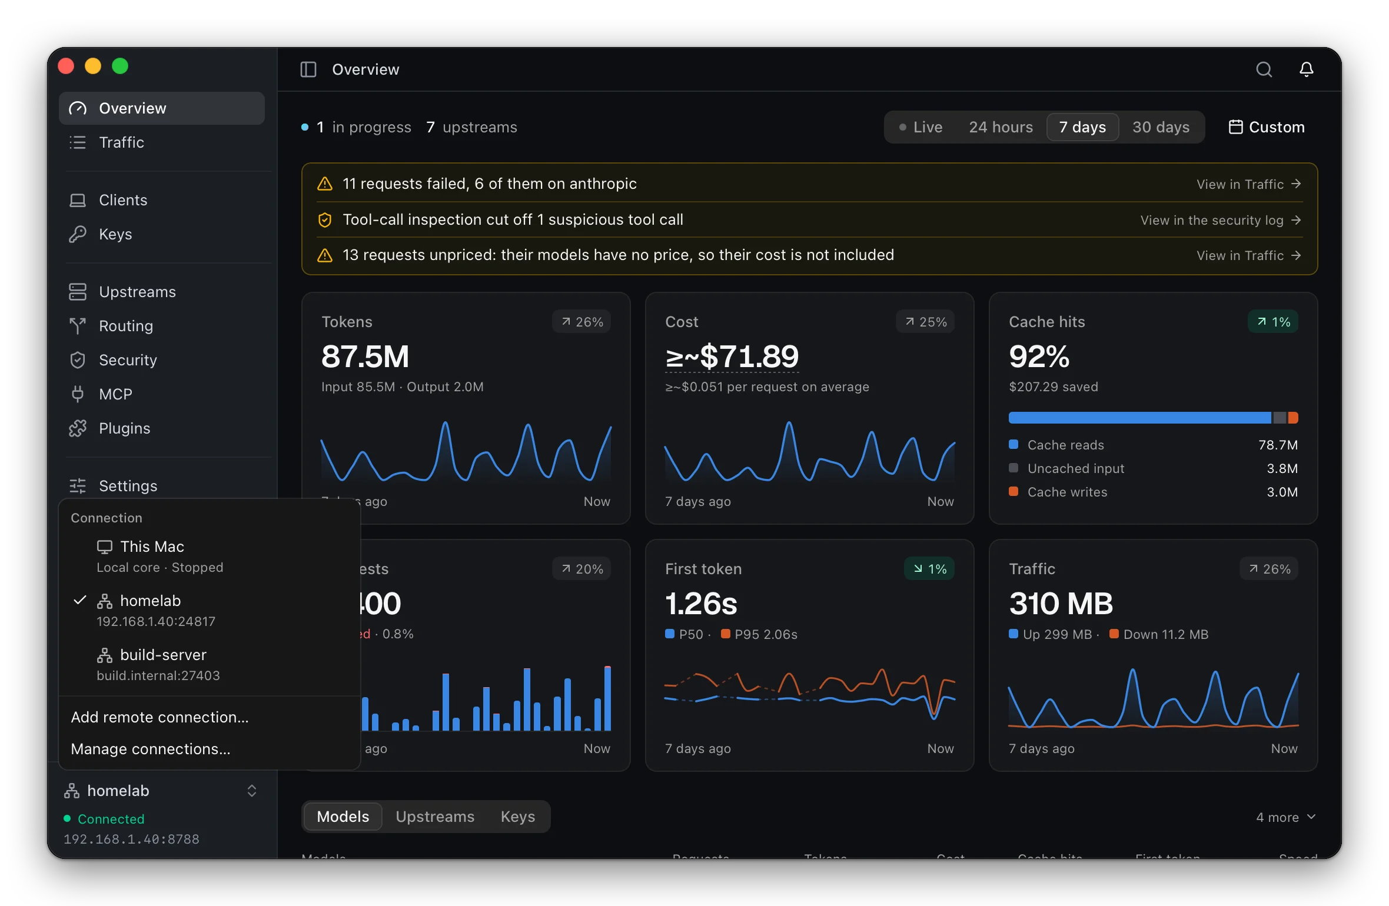Click the Cost value ≥~$71.89
The image size is (1389, 906).
coord(732,357)
